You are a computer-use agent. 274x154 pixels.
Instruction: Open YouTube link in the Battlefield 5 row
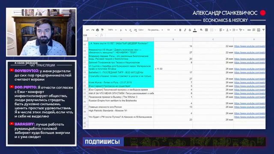point(250,72)
